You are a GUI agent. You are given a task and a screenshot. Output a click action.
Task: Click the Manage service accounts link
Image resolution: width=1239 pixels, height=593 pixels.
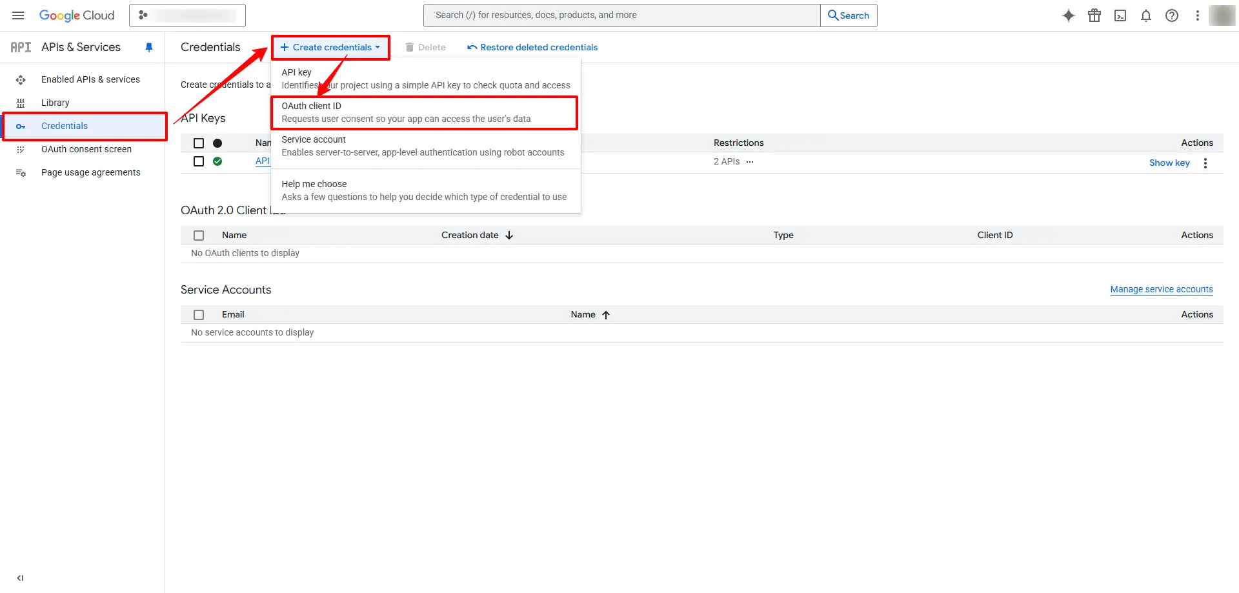(1162, 289)
